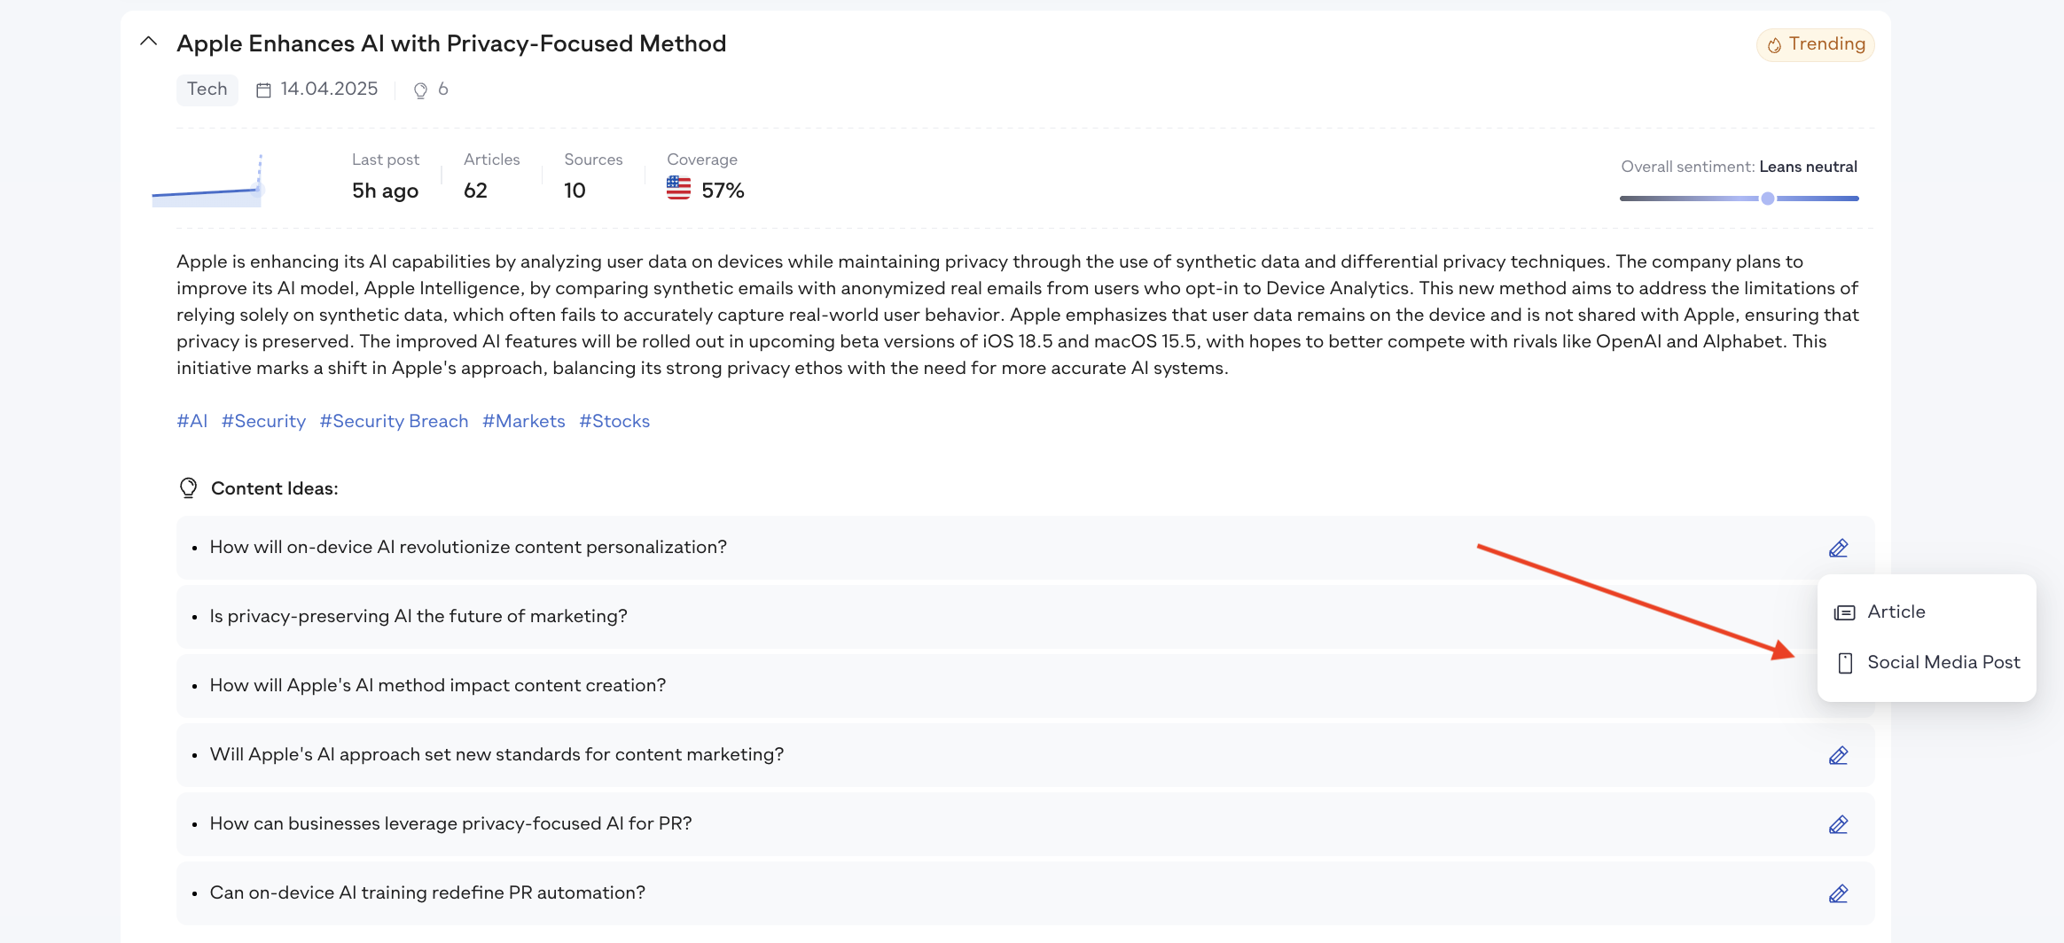Open the #Stocks hashtag link
Image resolution: width=2064 pixels, height=943 pixels.
(x=614, y=421)
